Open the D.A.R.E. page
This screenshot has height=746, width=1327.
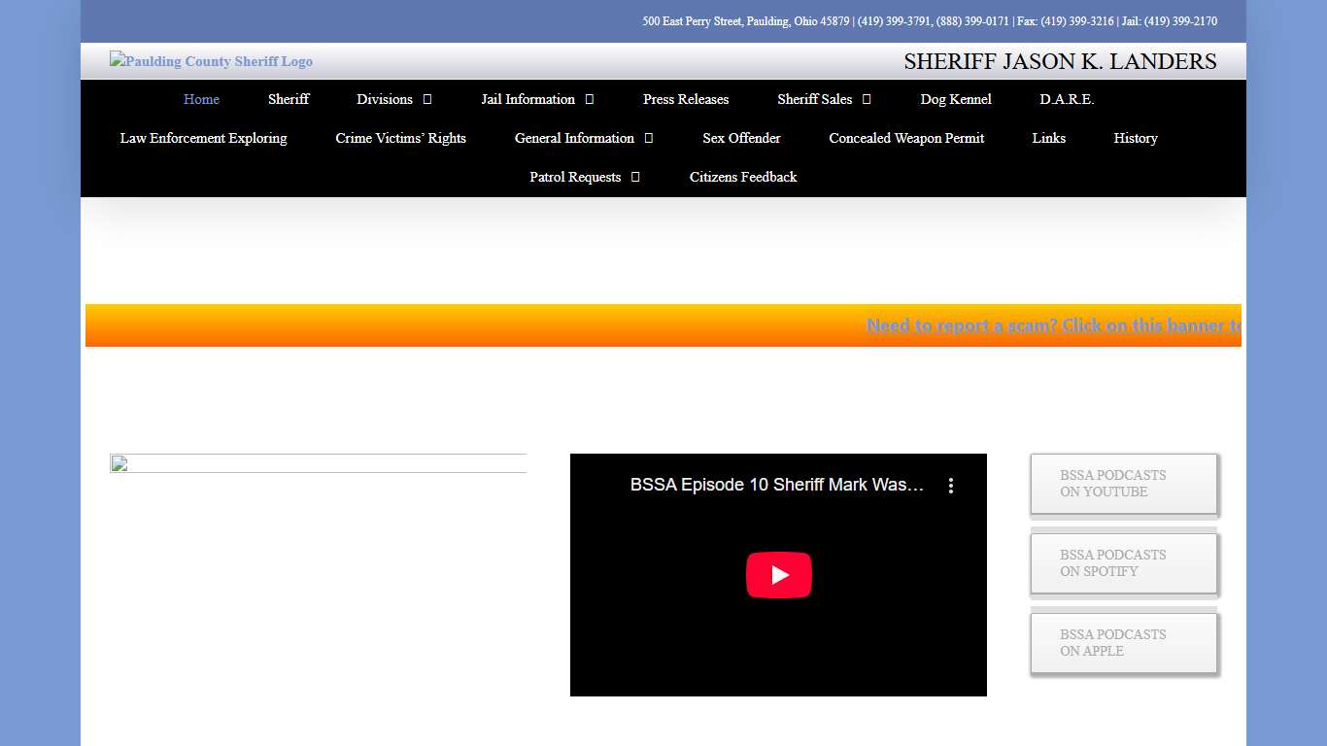(x=1067, y=99)
